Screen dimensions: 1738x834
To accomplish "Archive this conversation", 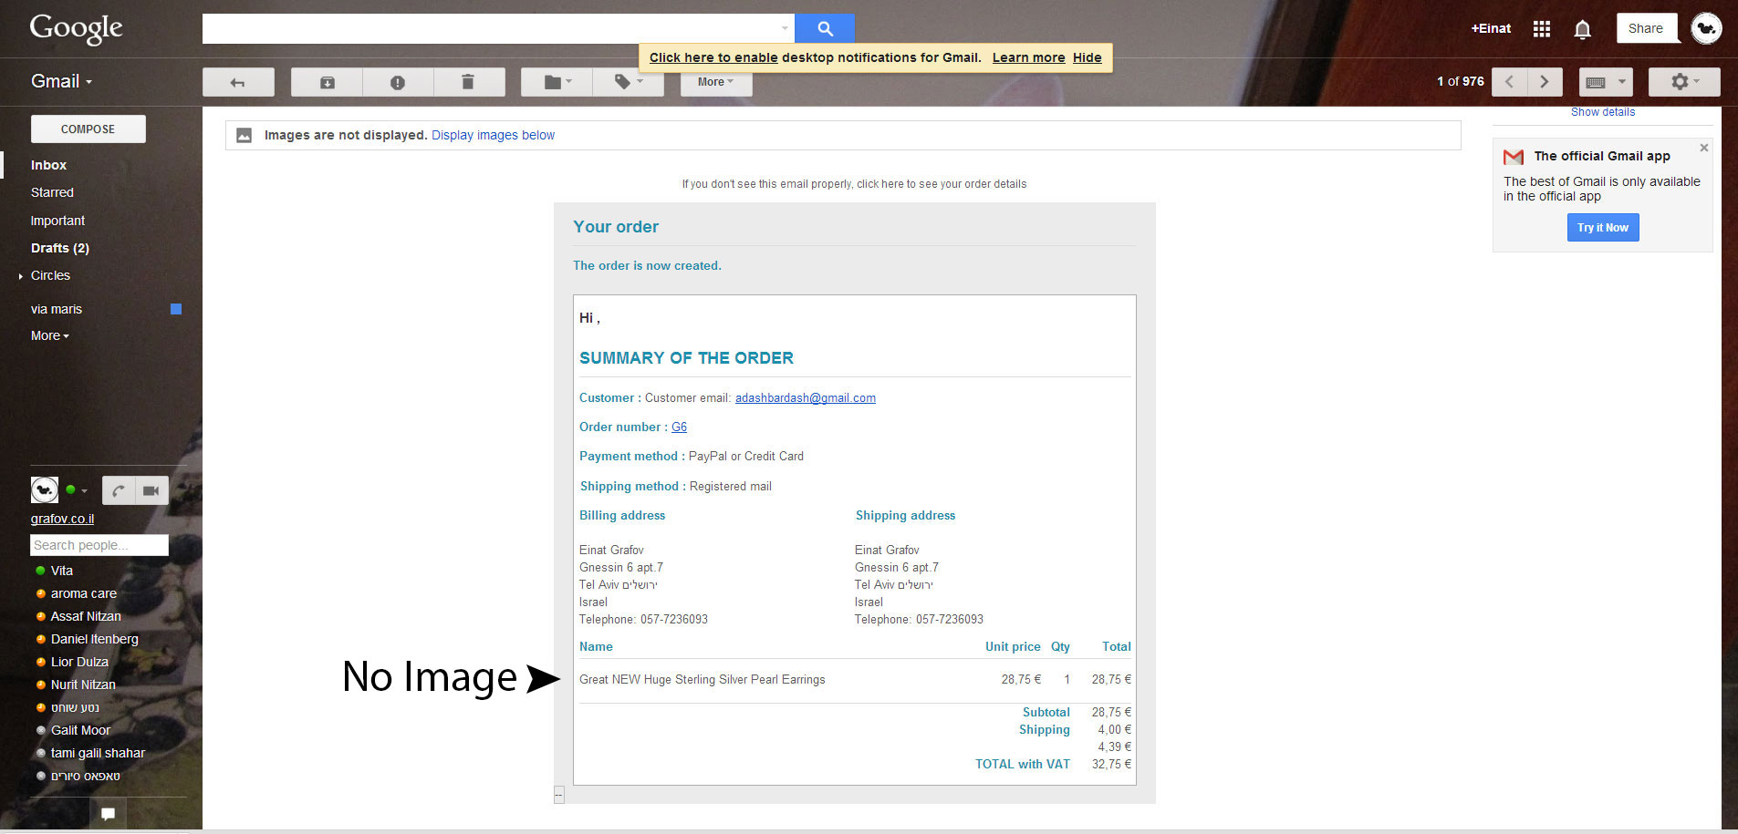I will (x=327, y=82).
